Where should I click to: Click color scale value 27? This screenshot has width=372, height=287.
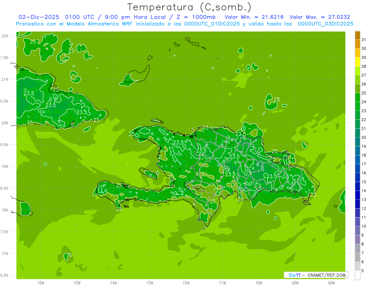(x=364, y=75)
